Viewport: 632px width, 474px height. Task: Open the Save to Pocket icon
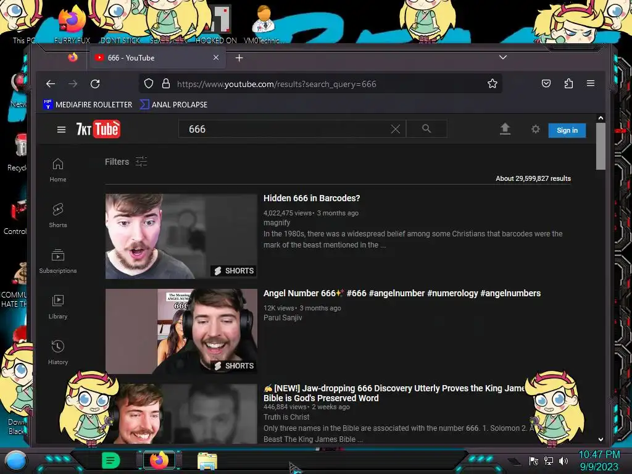[546, 83]
